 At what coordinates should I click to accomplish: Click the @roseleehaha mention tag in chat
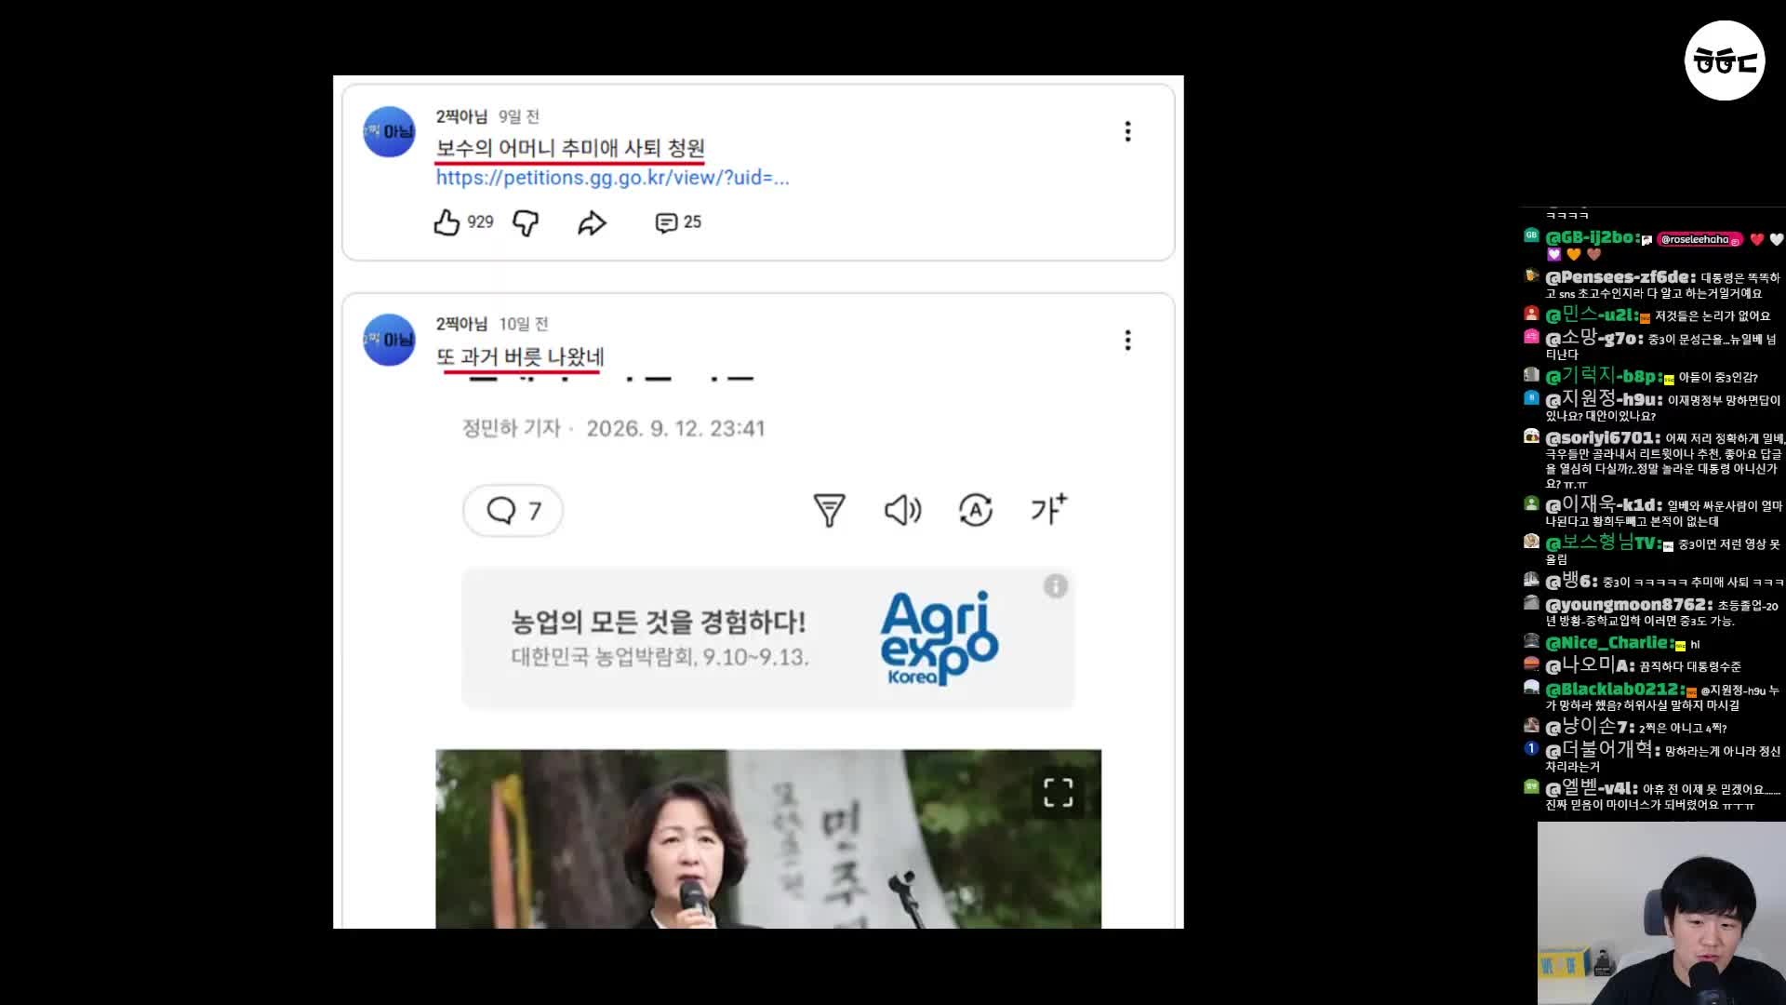click(x=1699, y=239)
